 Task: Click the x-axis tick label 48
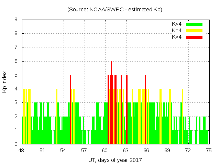point(22,151)
